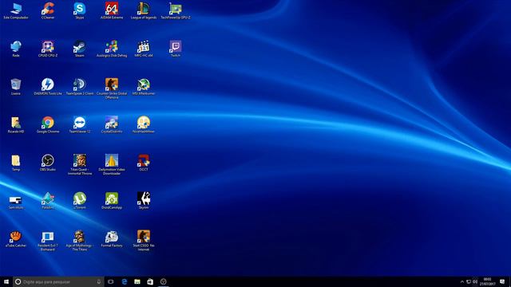Open the Paladins game shortcut
Image resolution: width=511 pixels, height=287 pixels.
click(x=48, y=201)
